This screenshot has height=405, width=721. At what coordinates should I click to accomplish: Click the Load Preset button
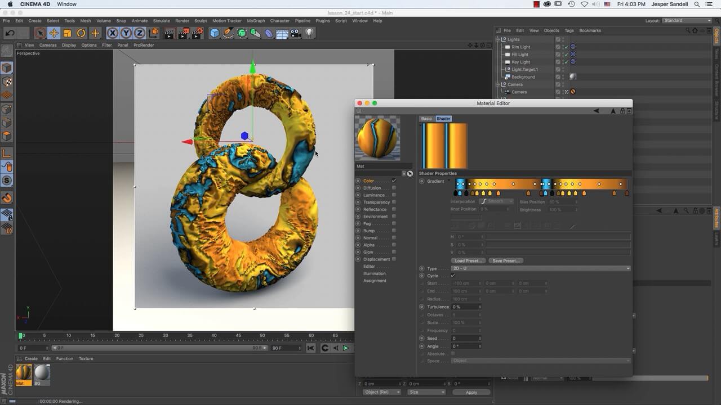468,260
